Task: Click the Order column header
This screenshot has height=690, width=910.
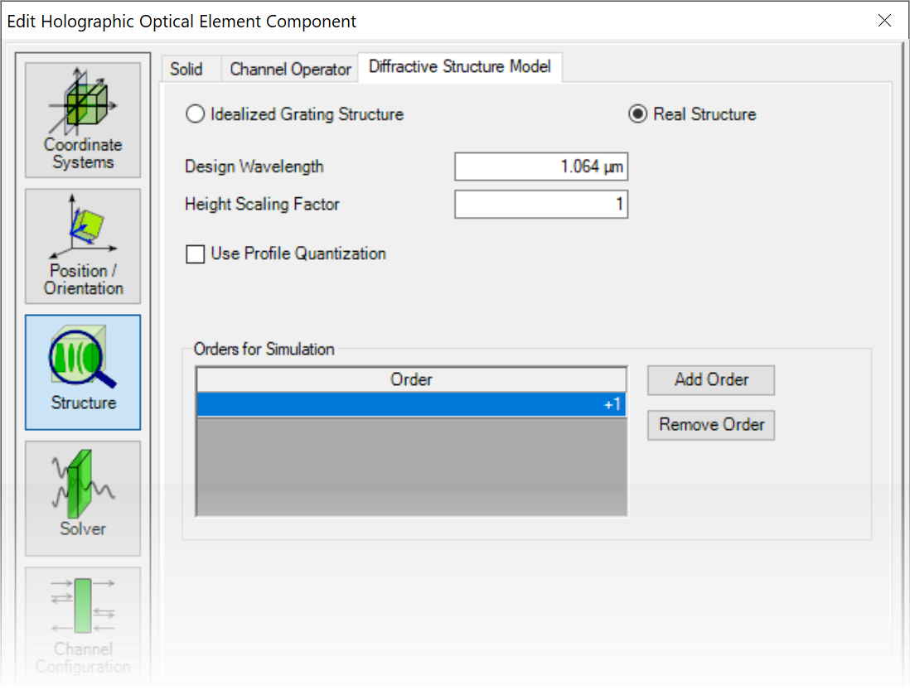Action: [x=411, y=379]
